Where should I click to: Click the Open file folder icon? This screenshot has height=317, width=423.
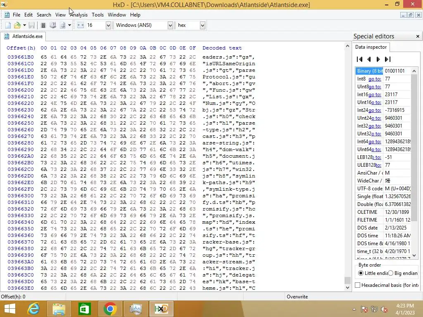17,25
